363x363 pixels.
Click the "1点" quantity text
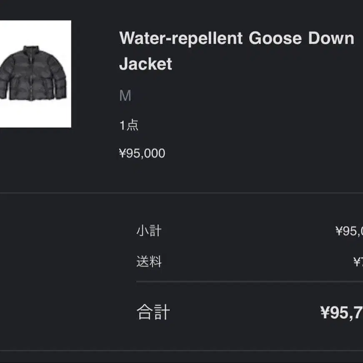click(129, 125)
